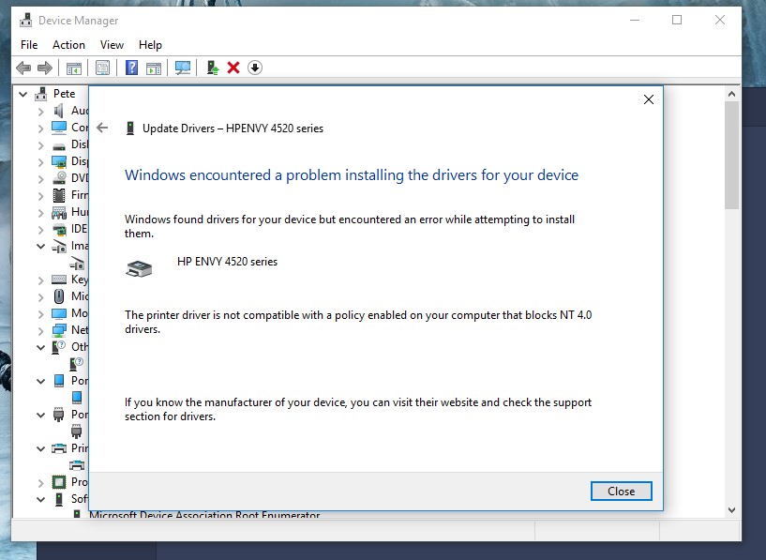The height and width of the screenshot is (560, 766).
Task: Expand the Mice tree category
Action: 41,297
